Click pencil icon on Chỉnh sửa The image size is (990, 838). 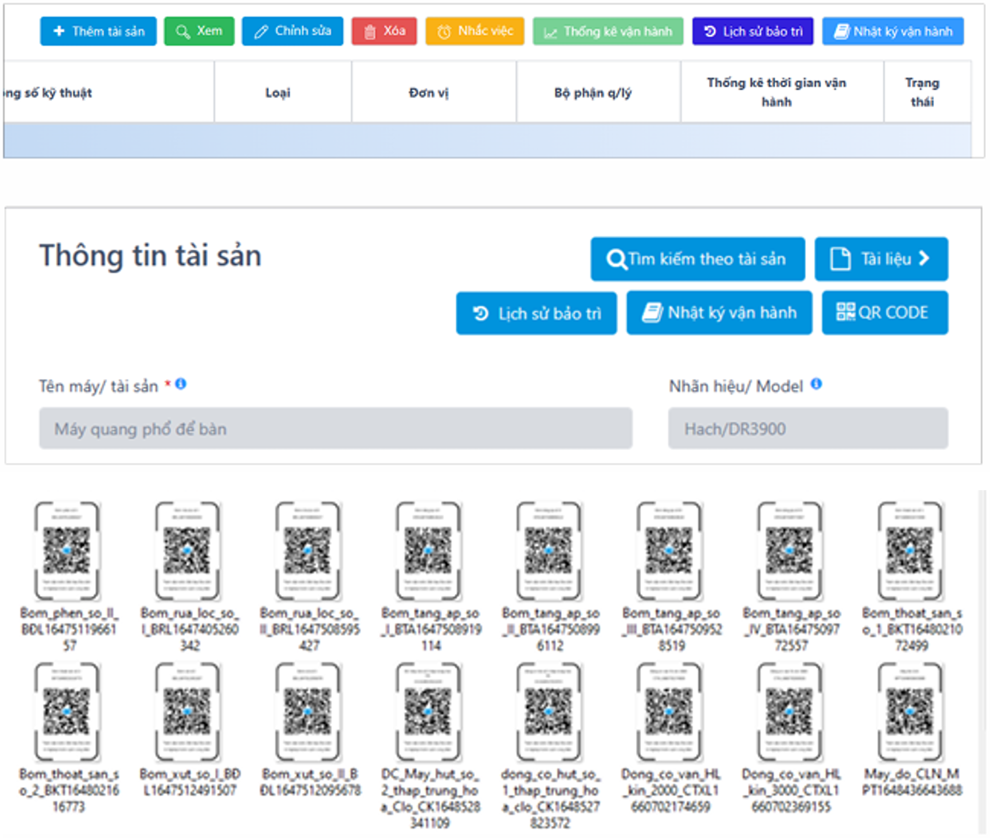[x=261, y=32]
